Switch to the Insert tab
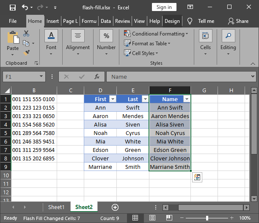 coord(52,21)
